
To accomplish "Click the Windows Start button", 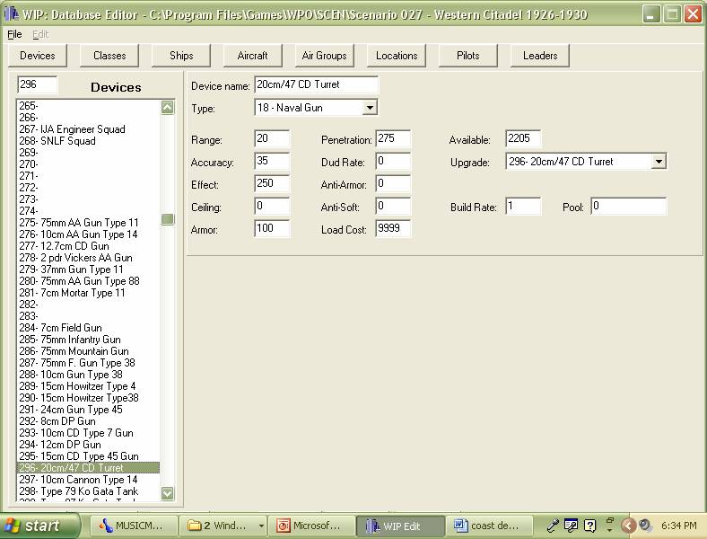I will click(39, 526).
